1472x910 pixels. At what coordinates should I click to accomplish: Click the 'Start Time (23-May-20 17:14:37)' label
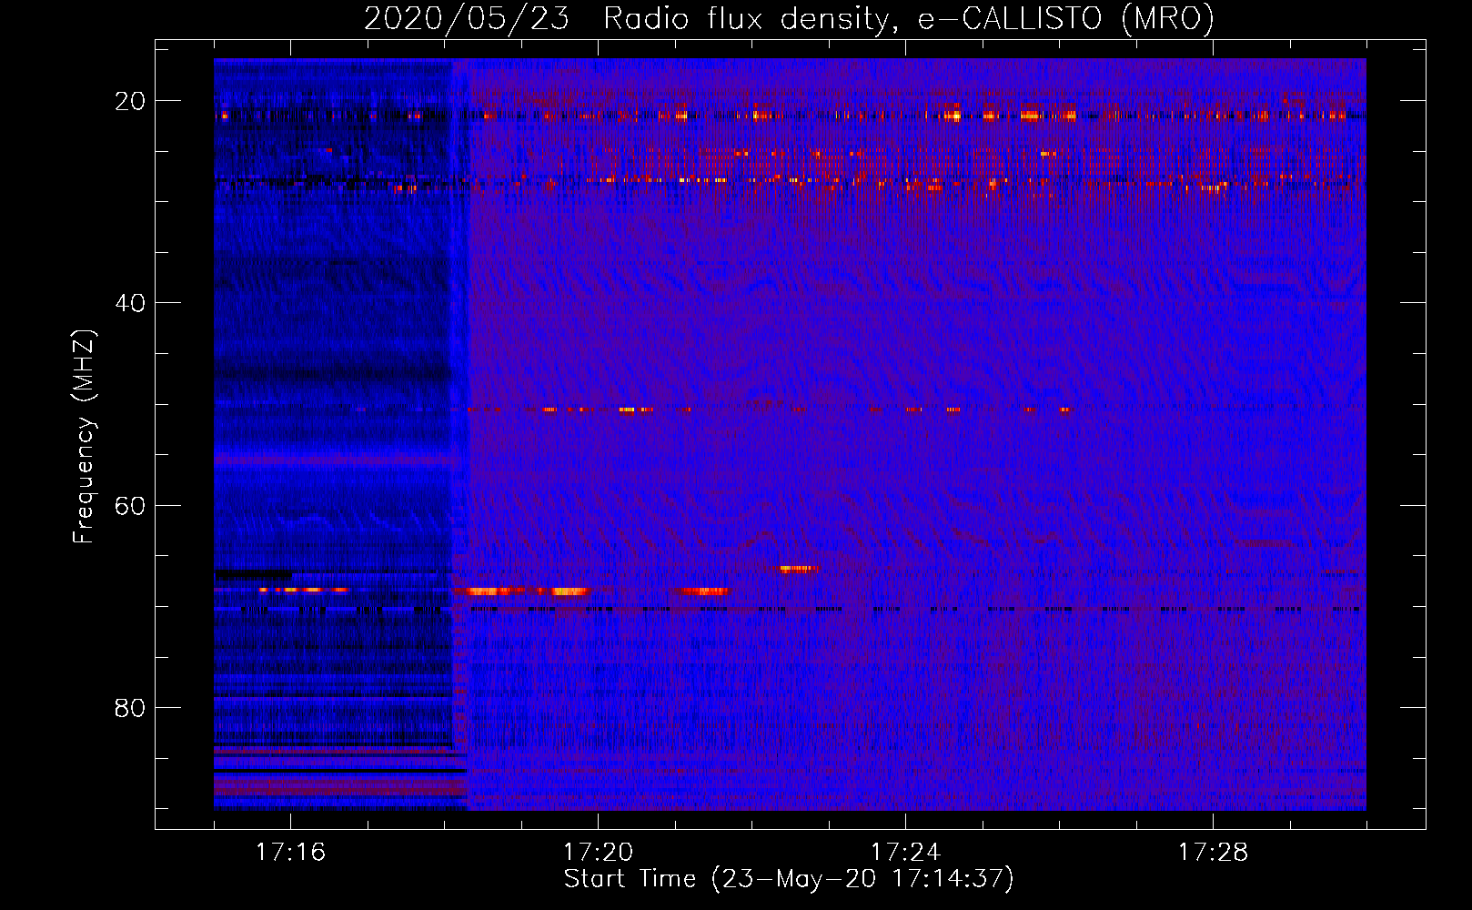pos(788,879)
